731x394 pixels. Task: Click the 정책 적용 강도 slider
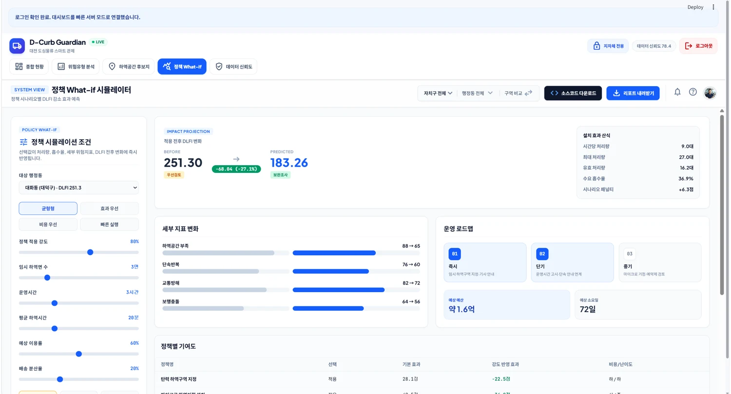[79, 252]
